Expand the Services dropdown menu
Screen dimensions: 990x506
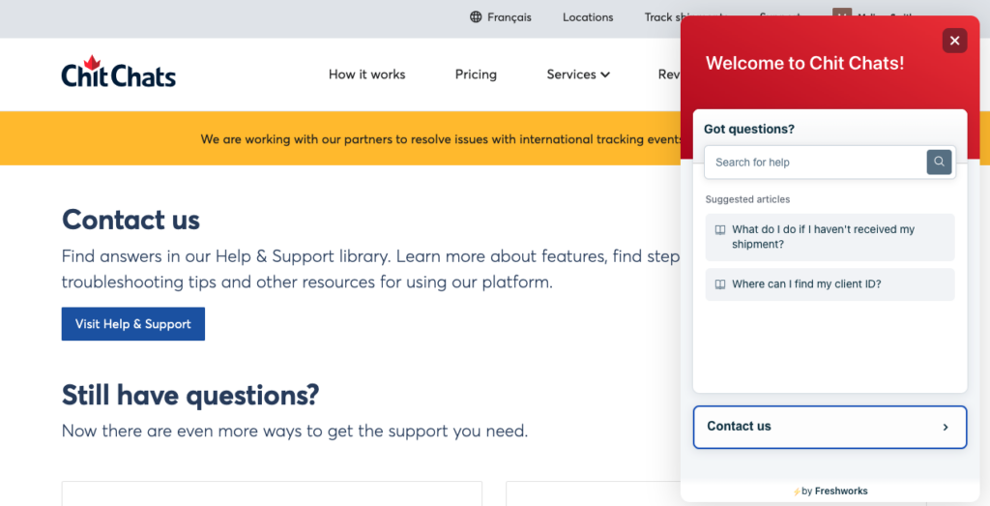(x=578, y=74)
